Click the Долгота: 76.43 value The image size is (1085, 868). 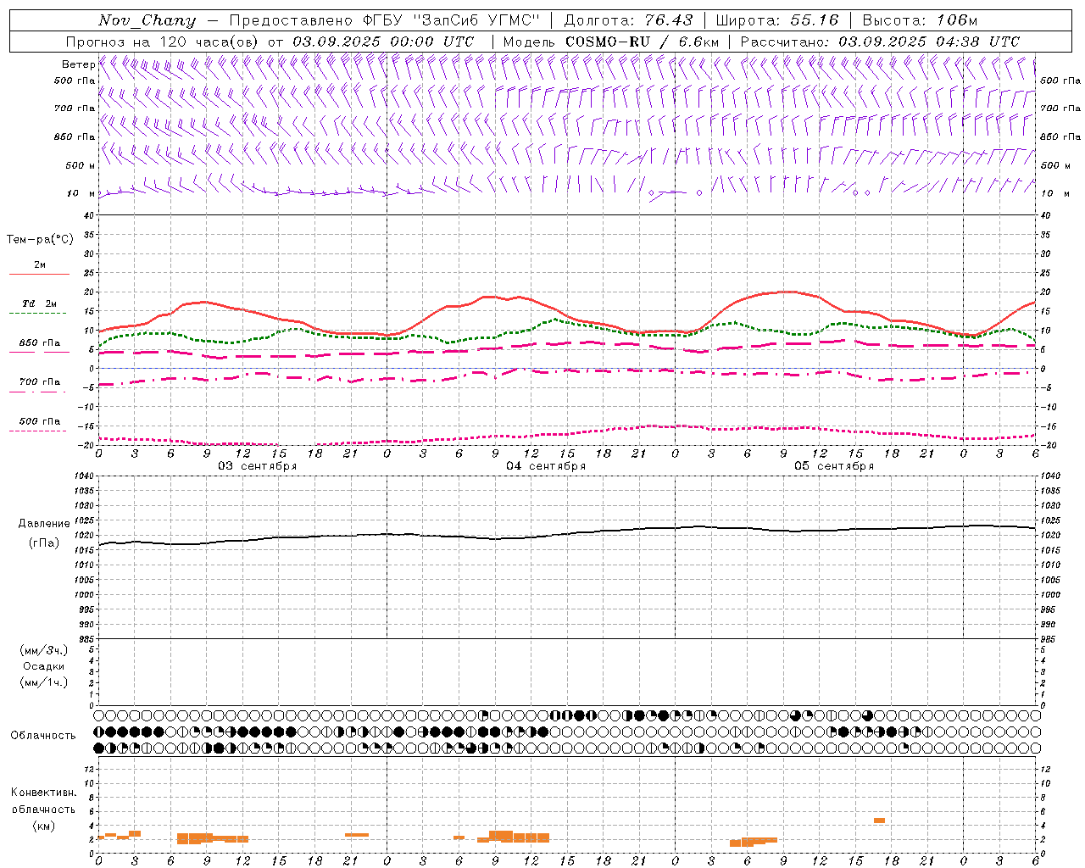coord(629,20)
